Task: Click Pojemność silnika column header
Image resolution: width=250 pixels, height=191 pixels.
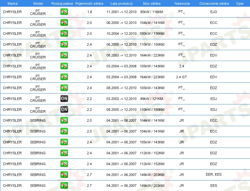Action: tap(89, 4)
